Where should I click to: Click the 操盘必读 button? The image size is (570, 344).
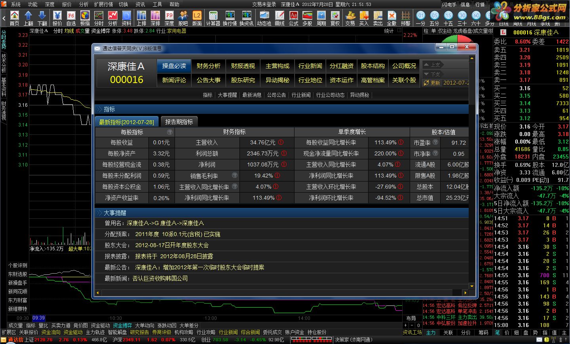[x=174, y=66]
